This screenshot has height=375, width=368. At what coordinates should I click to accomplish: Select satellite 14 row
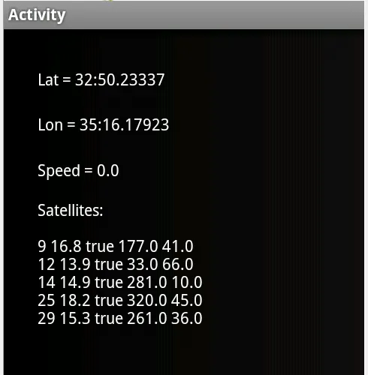tap(120, 282)
